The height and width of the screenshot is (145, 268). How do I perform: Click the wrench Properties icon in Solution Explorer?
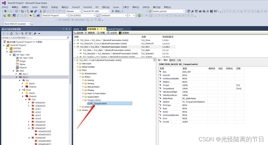click(x=35, y=34)
